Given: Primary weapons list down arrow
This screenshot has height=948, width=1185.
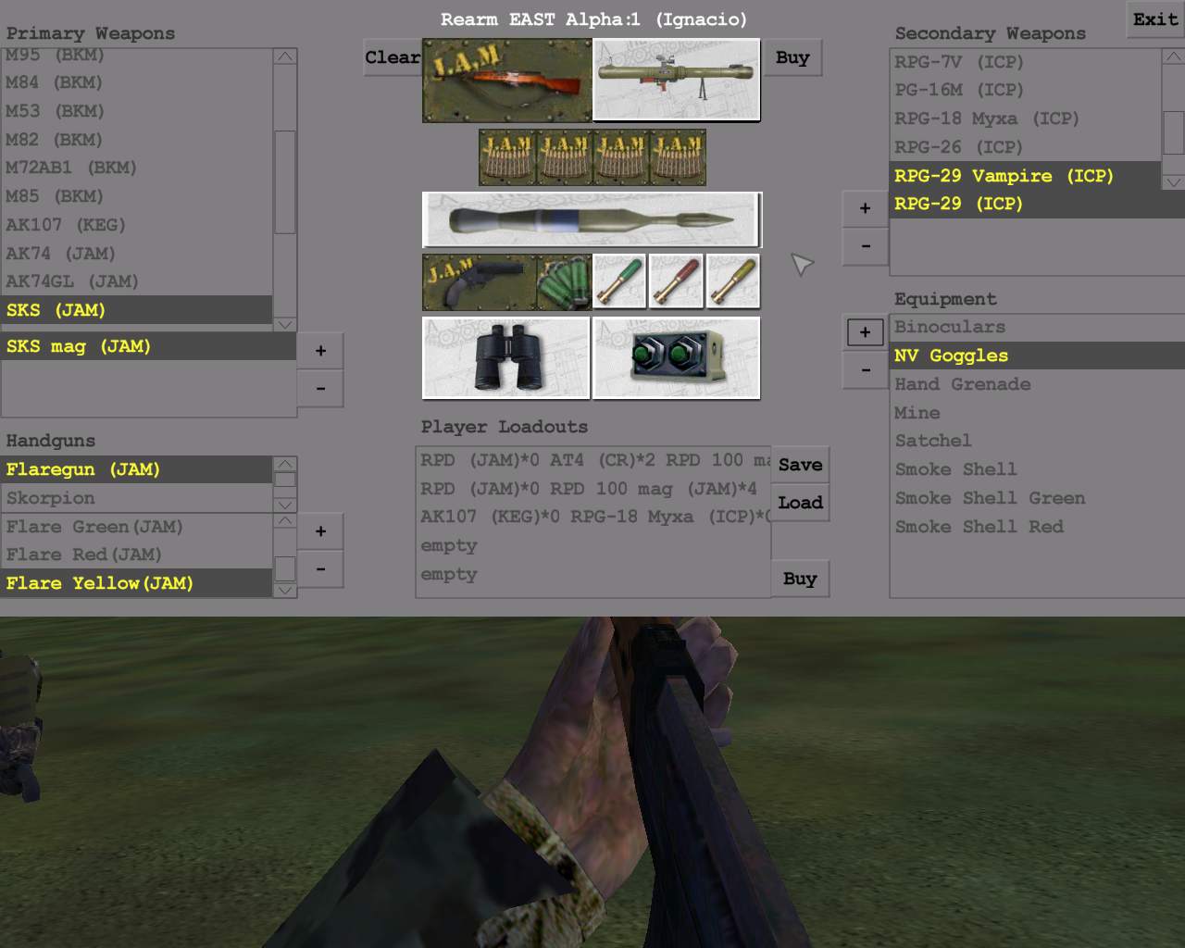Looking at the screenshot, I should 285,324.
